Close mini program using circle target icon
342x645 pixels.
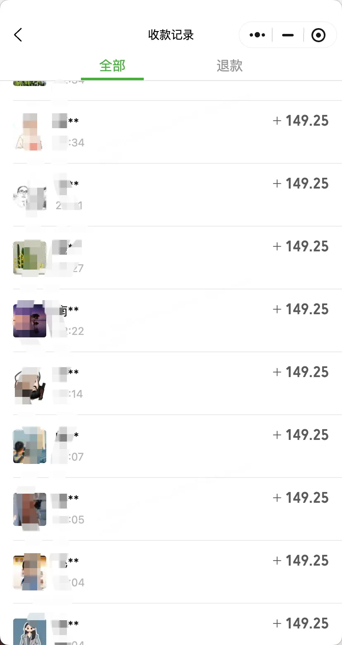click(x=318, y=35)
